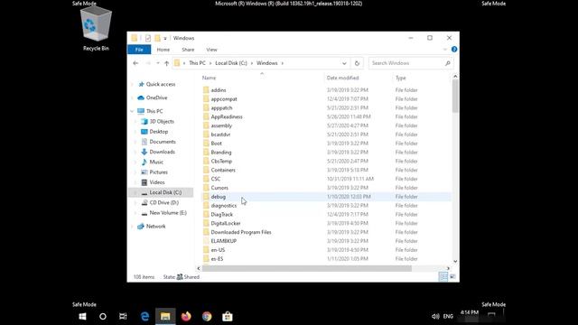This screenshot has height=325, width=578.
Task: Click This PC in the address breadcrumb
Action: pyautogui.click(x=197, y=63)
